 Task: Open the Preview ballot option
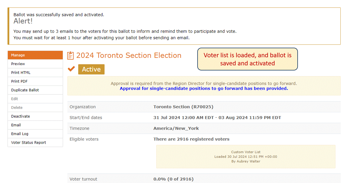tap(35, 64)
